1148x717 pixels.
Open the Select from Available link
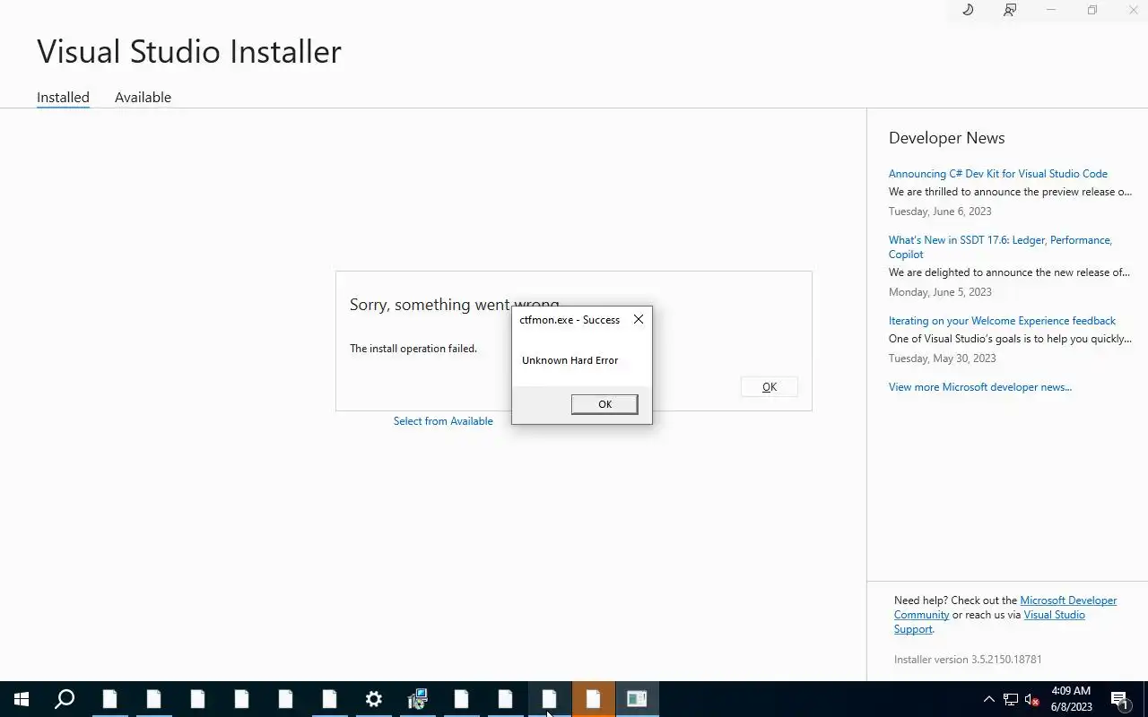point(443,421)
